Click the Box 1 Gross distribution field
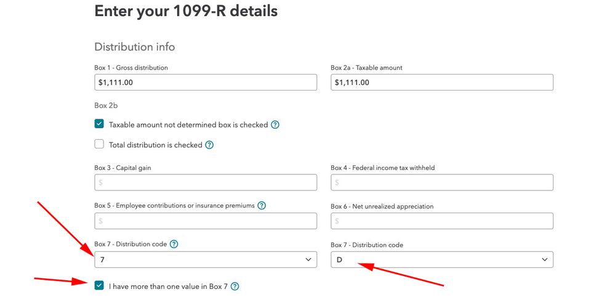Image resolution: width=615 pixels, height=300 pixels. (205, 82)
